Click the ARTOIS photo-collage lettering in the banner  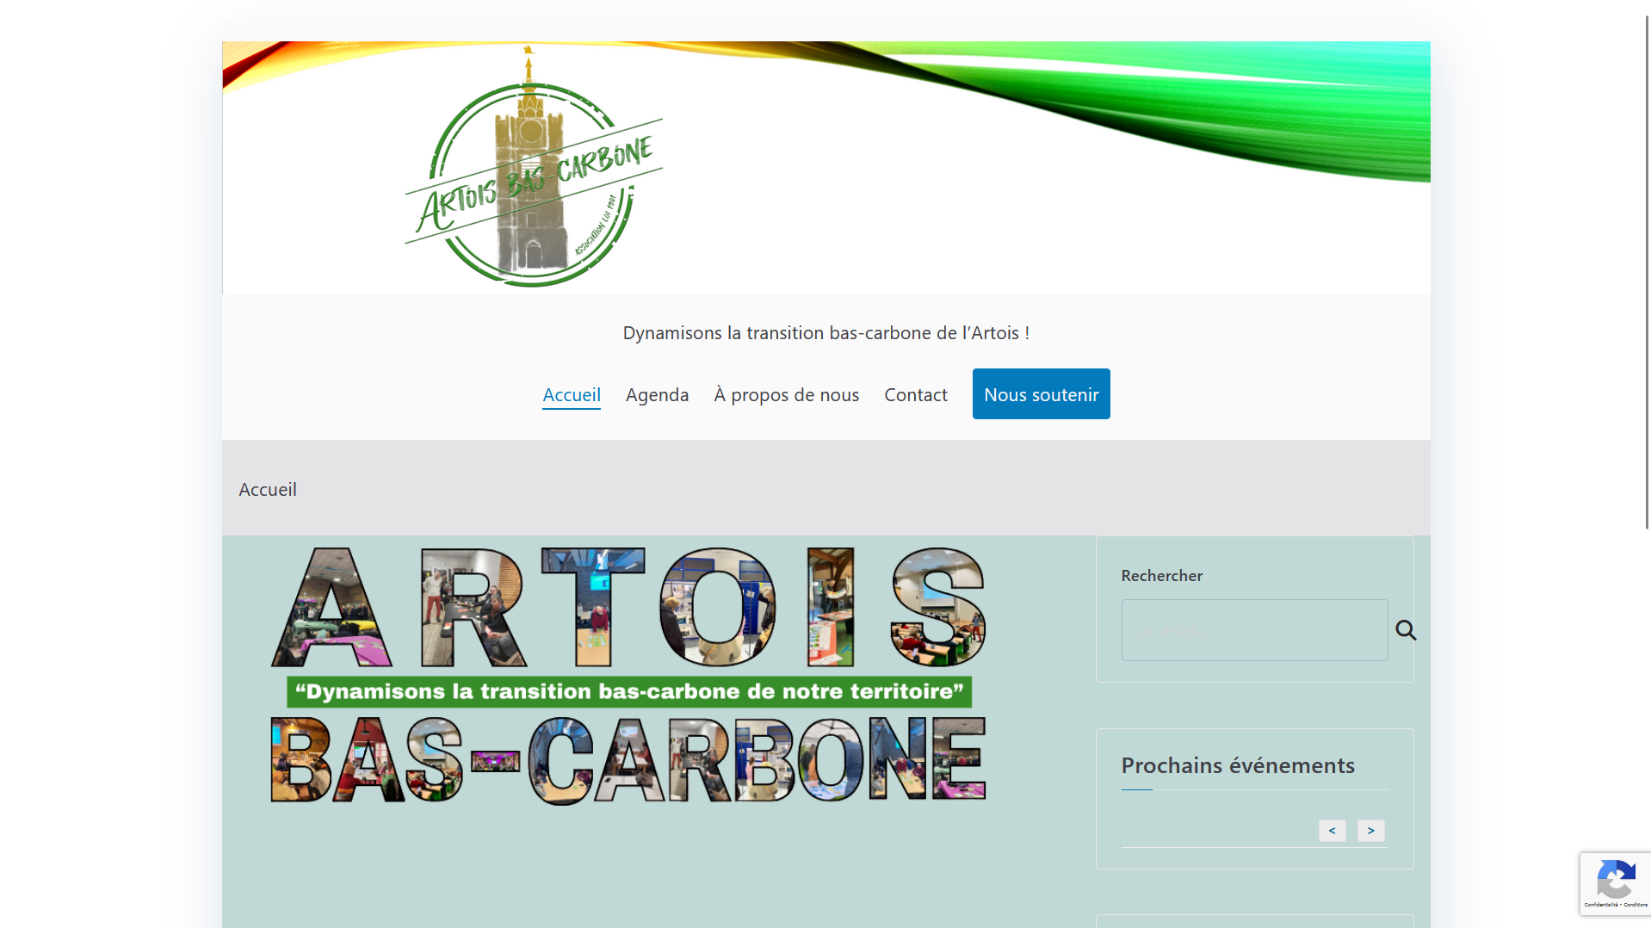click(x=628, y=608)
